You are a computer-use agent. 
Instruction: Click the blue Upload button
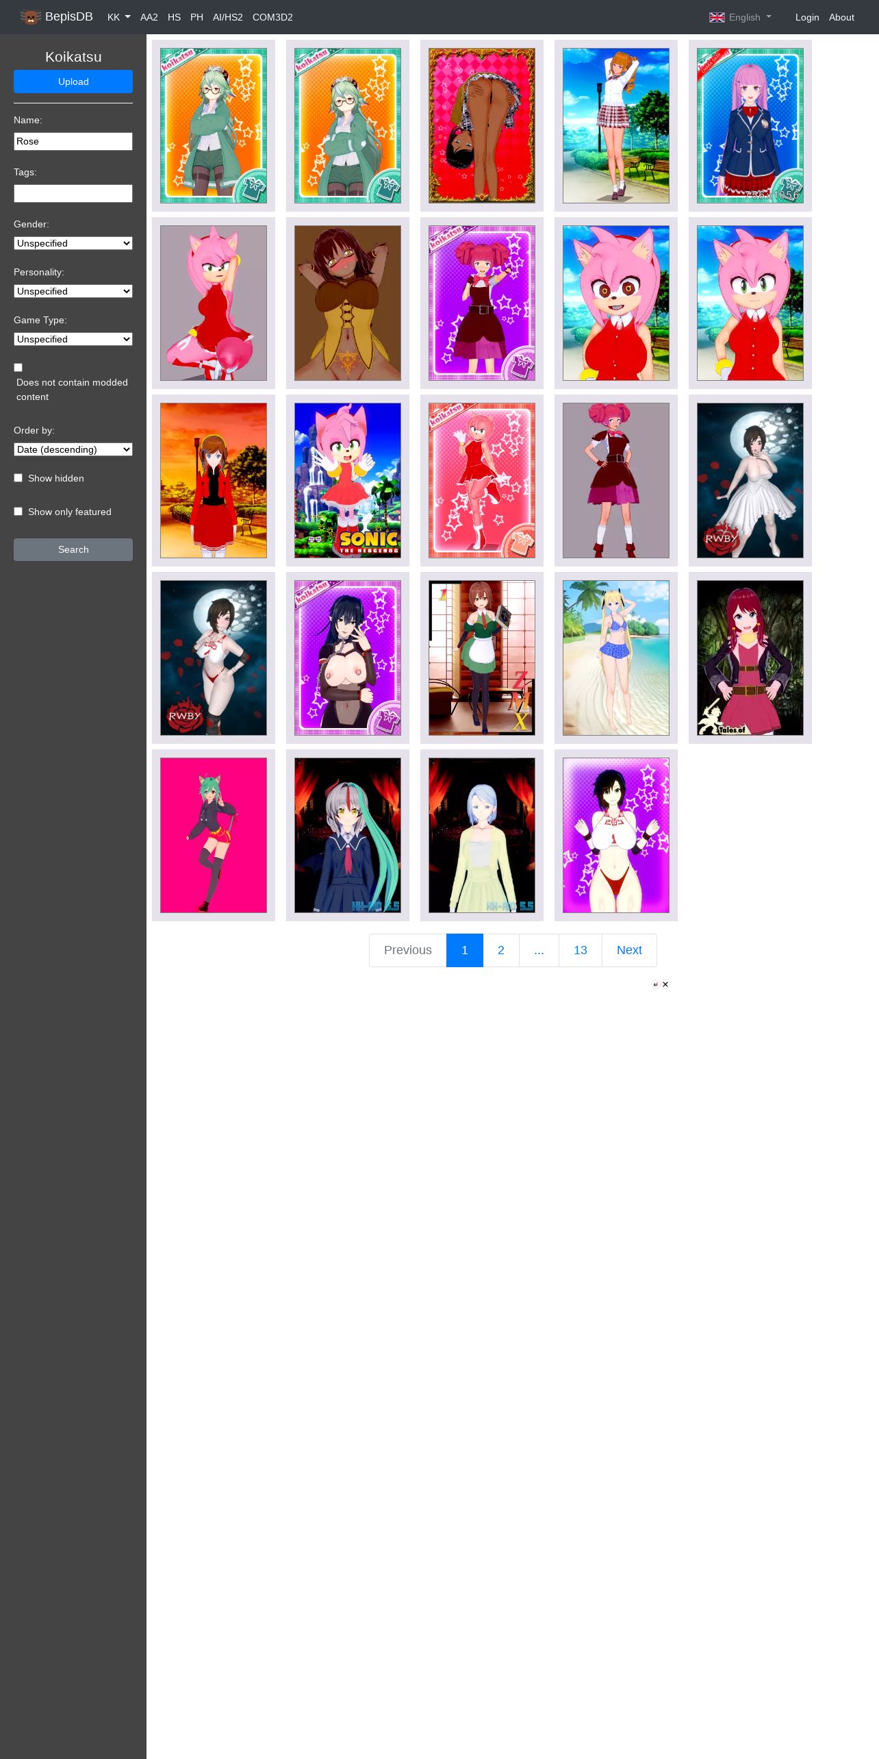point(73,82)
